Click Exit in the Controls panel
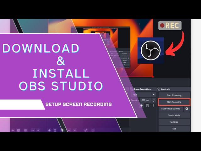The height and width of the screenshot is (151, 201). tap(174, 128)
